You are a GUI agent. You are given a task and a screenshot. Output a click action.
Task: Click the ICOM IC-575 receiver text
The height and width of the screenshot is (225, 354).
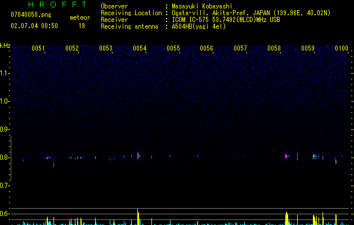click(x=226, y=20)
